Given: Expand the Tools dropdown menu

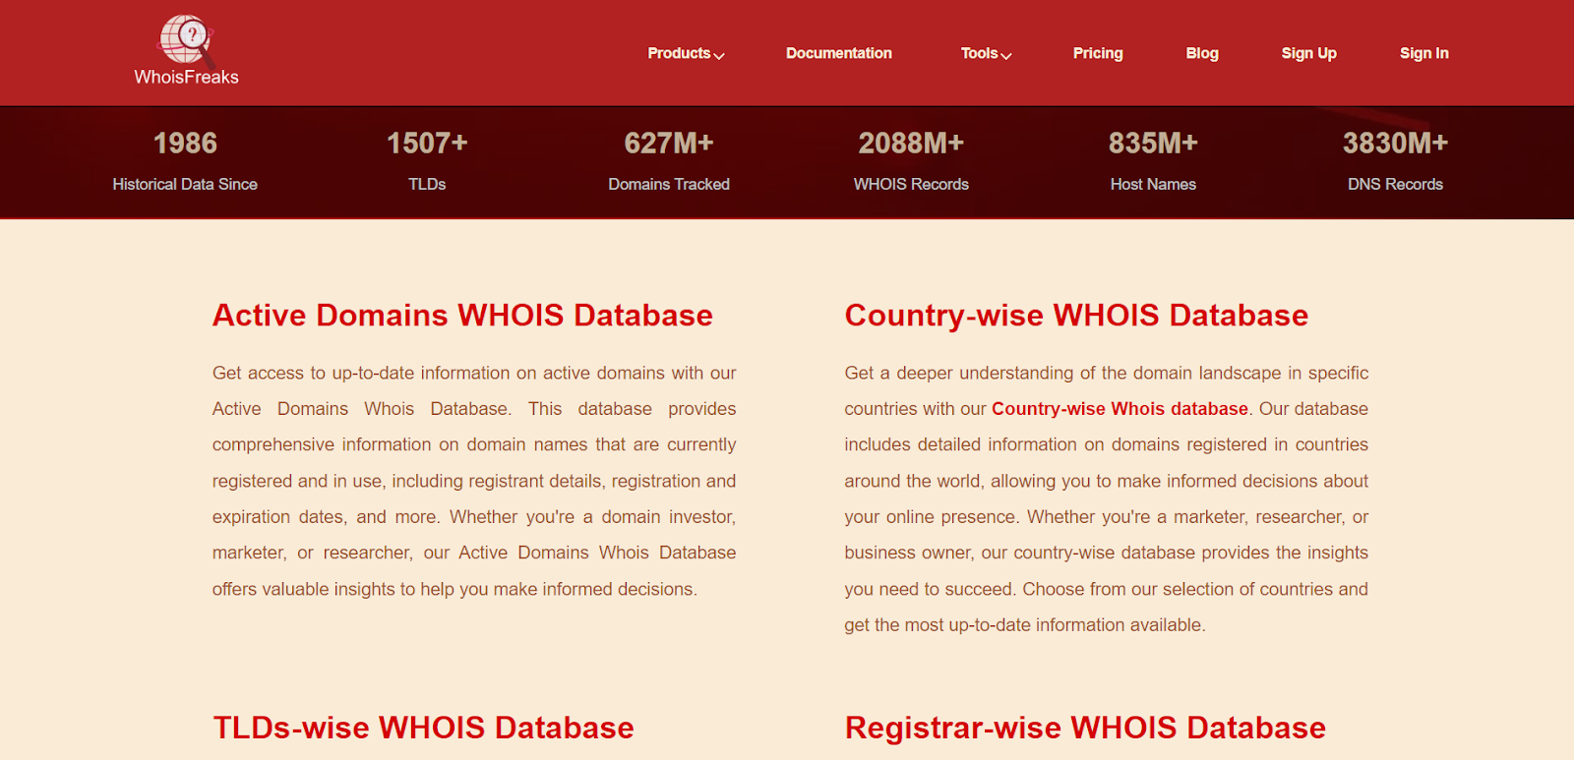Looking at the screenshot, I should [985, 53].
